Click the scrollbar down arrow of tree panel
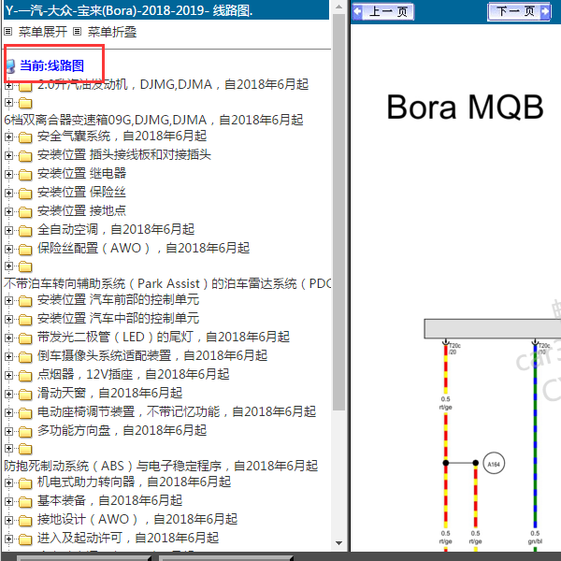 pos(338,543)
